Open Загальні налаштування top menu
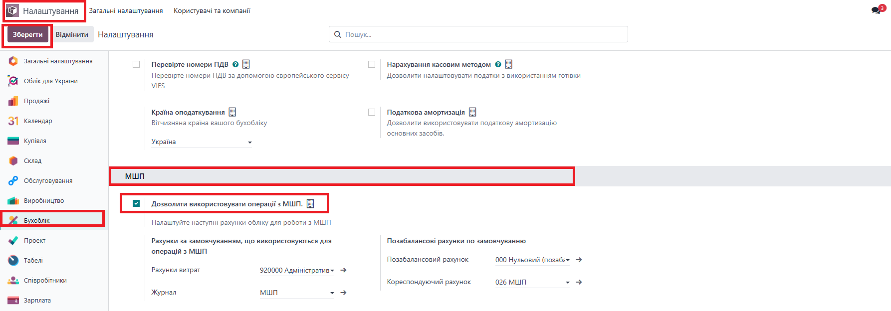 pyautogui.click(x=126, y=10)
